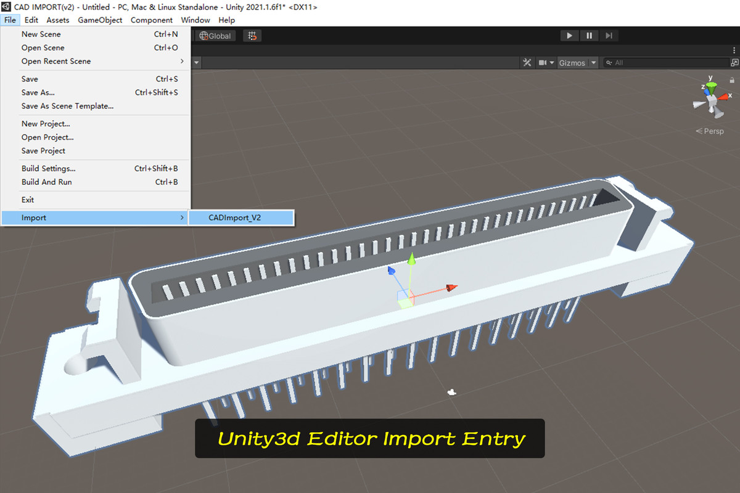
Task: Choose New Scene from File menu
Action: 96,34
